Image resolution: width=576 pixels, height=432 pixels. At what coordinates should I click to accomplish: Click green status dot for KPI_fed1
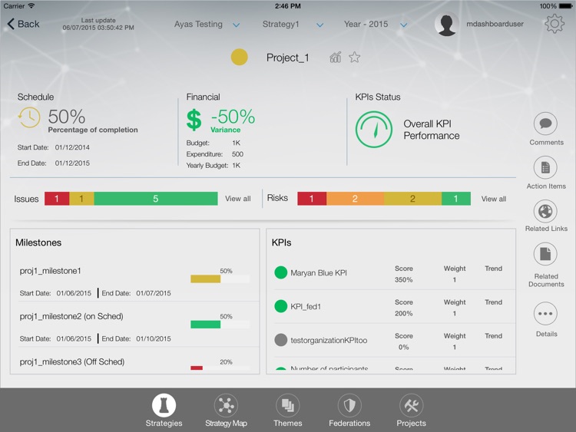(x=280, y=306)
